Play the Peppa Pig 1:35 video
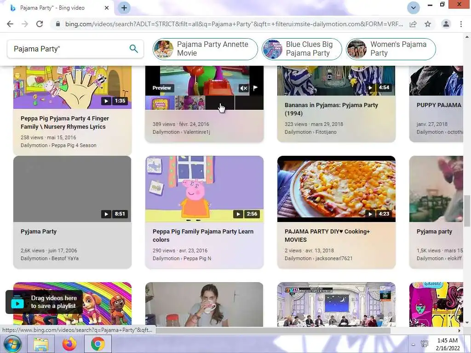The width and height of the screenshot is (471, 353). [106, 101]
